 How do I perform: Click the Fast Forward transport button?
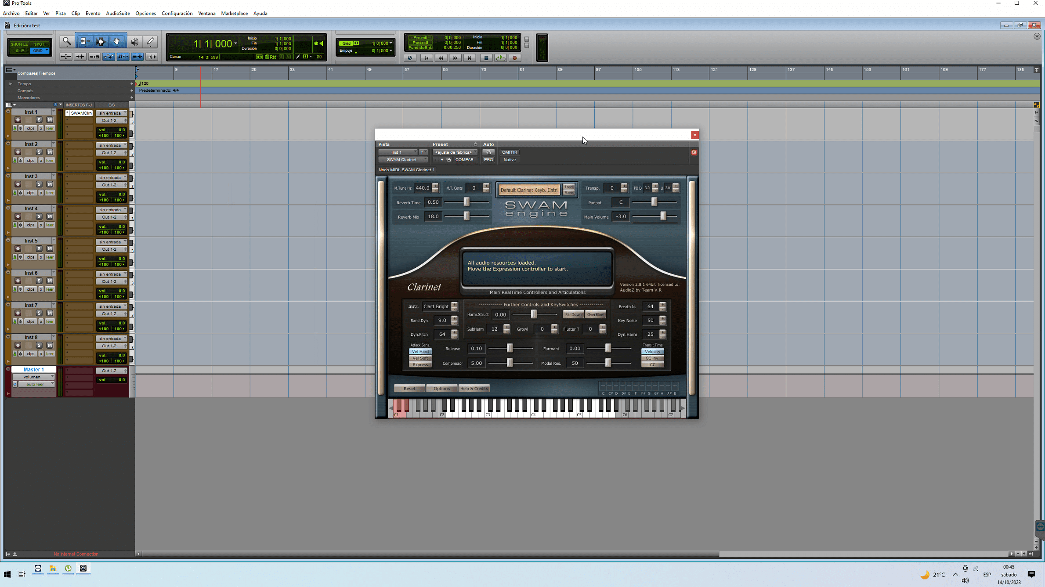coord(455,58)
